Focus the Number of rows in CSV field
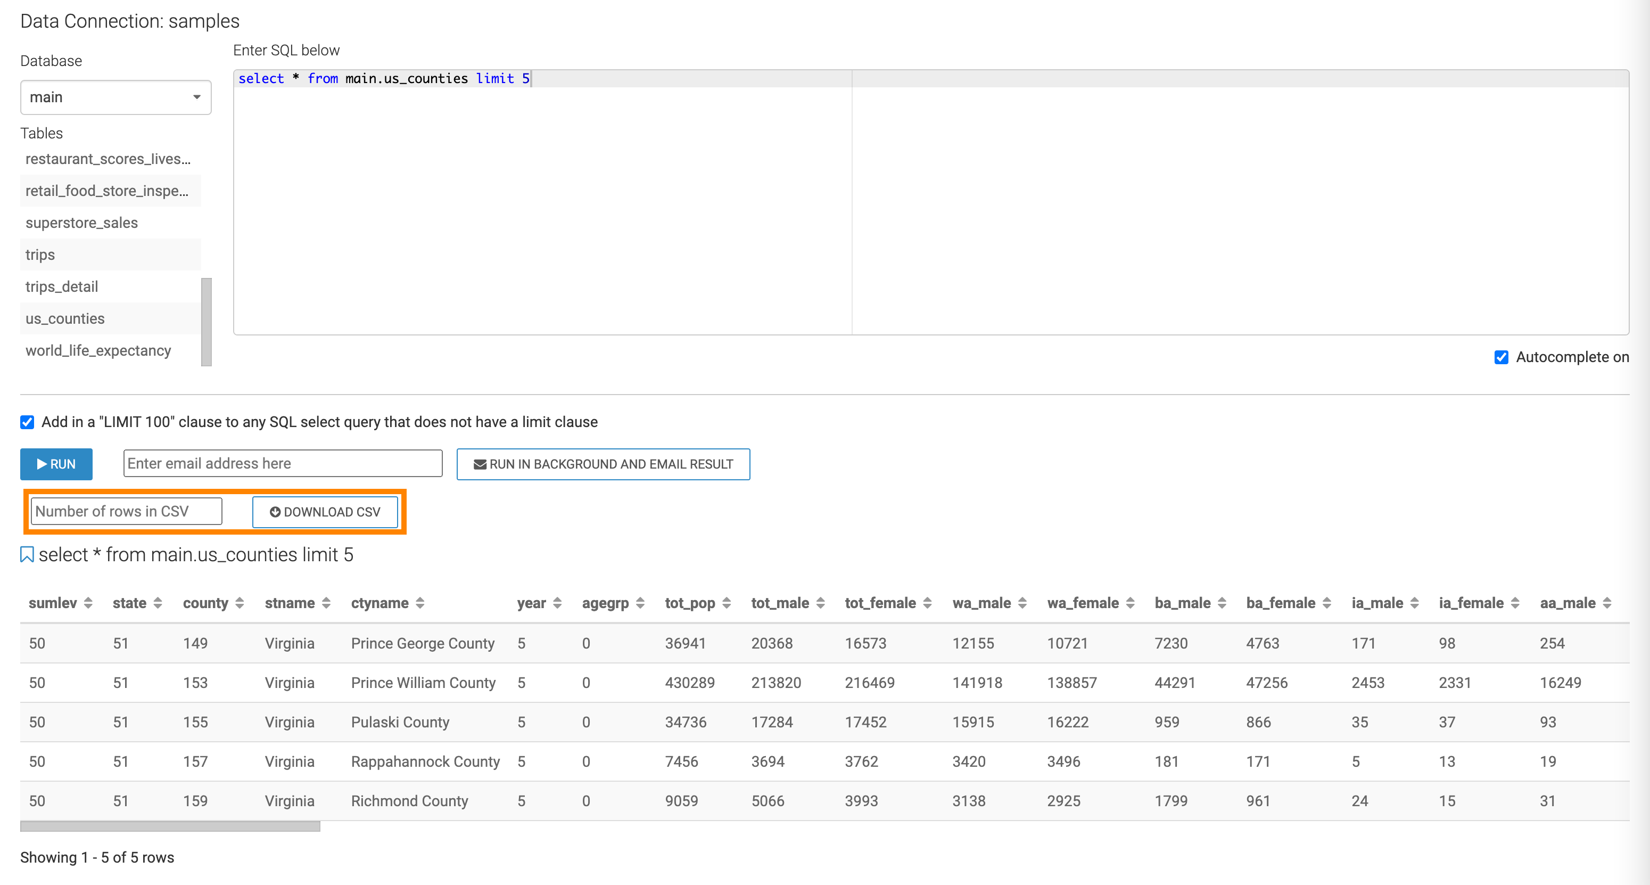Screen dimensions: 1650x885 point(126,511)
